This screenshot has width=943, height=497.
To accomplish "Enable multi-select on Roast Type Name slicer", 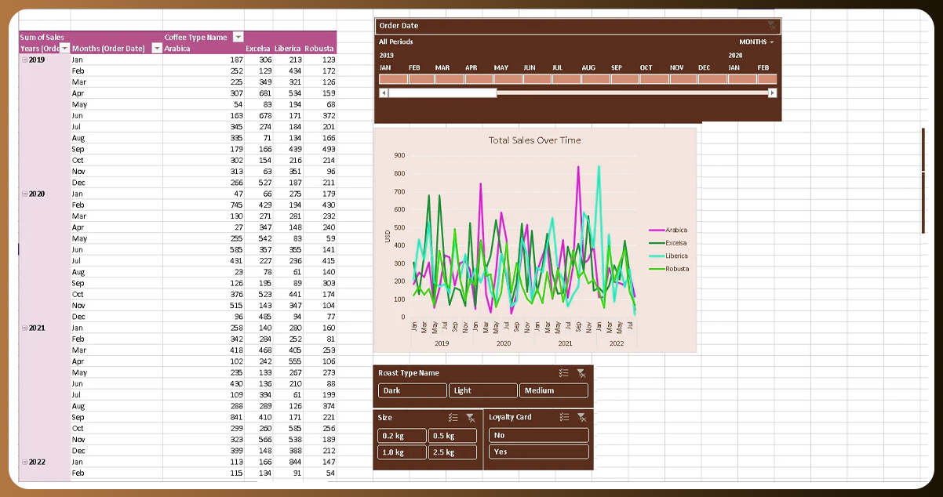I will pos(563,374).
